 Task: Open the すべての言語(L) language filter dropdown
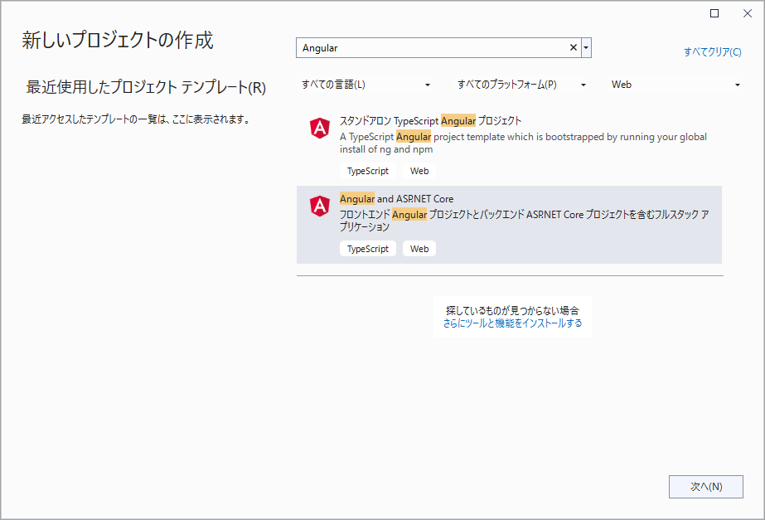(366, 85)
